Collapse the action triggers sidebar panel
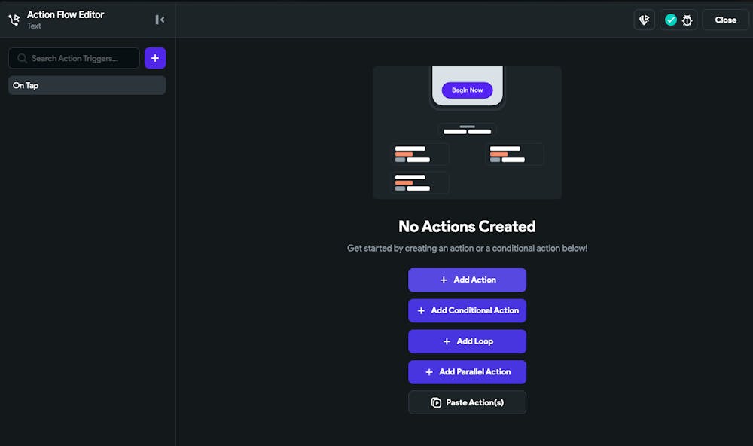The image size is (753, 446). pos(160,20)
